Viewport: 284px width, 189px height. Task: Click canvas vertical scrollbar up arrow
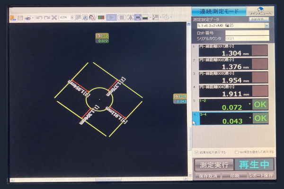tap(189, 24)
